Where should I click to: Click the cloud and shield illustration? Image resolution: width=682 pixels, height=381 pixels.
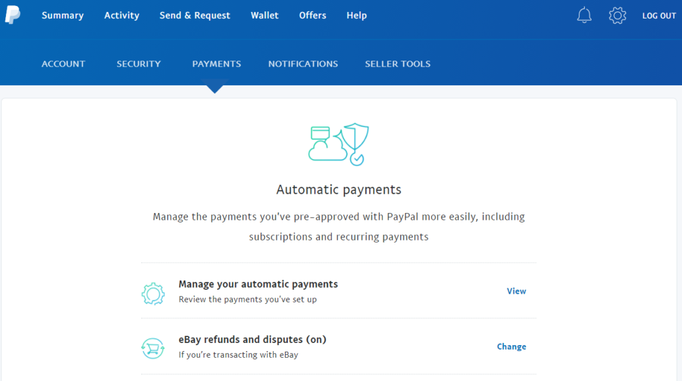[x=338, y=145]
